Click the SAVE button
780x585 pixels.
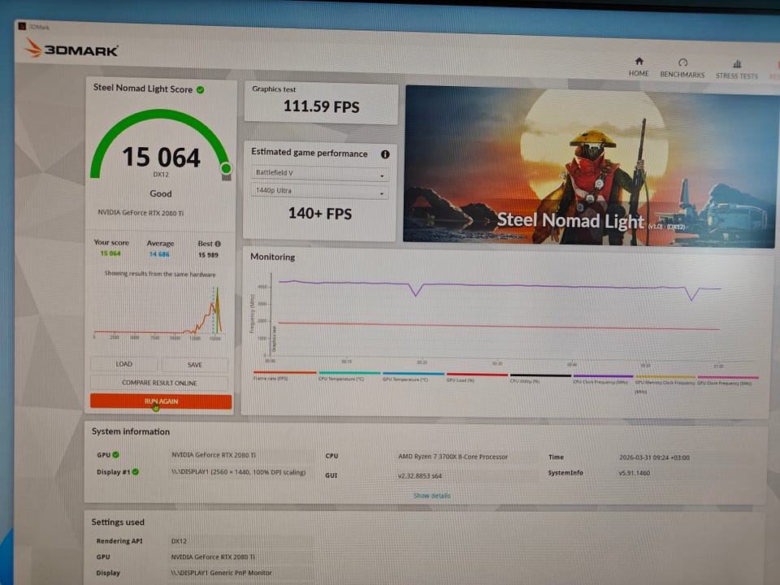194,365
